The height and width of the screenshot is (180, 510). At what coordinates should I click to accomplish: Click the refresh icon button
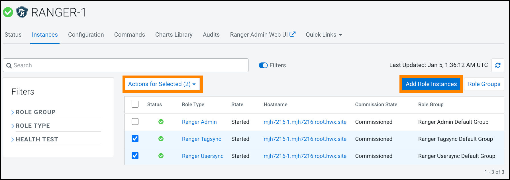tap(498, 65)
